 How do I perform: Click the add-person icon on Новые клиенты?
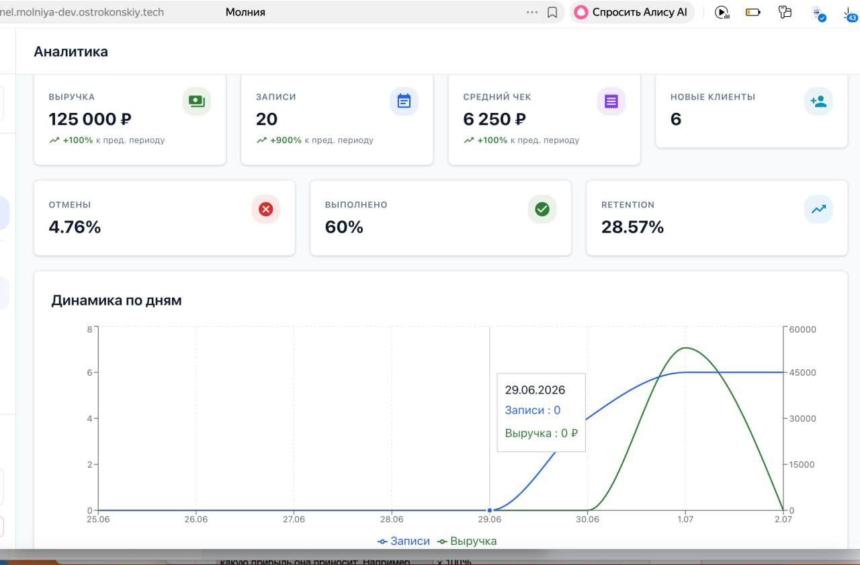818,101
